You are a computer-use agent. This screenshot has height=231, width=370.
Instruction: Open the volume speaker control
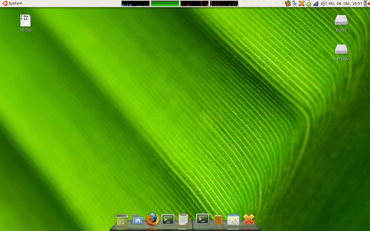pos(324,3)
